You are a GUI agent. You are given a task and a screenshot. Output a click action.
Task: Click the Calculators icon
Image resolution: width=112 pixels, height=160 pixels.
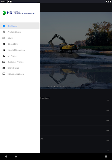[x=4, y=44]
